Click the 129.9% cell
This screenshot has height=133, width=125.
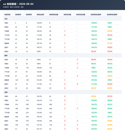coord(39,72)
